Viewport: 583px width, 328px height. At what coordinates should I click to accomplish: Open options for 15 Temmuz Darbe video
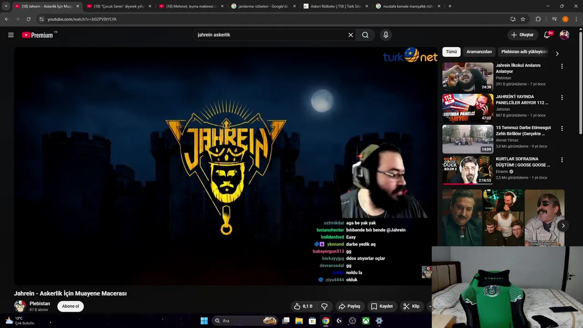click(x=562, y=129)
